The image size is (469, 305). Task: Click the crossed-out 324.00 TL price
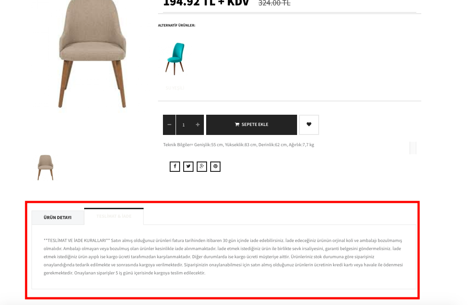(274, 3)
